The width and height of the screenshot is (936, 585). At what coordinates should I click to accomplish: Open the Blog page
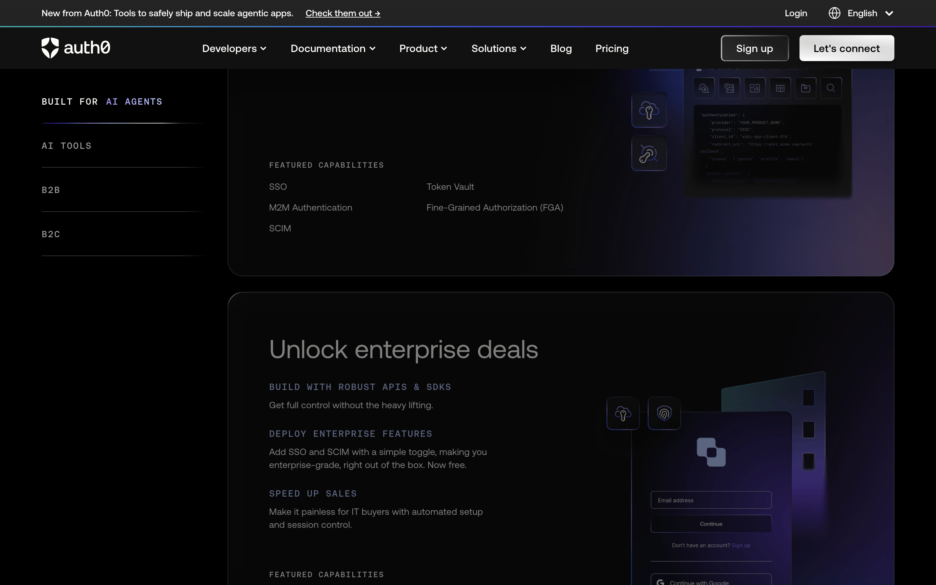(x=561, y=48)
